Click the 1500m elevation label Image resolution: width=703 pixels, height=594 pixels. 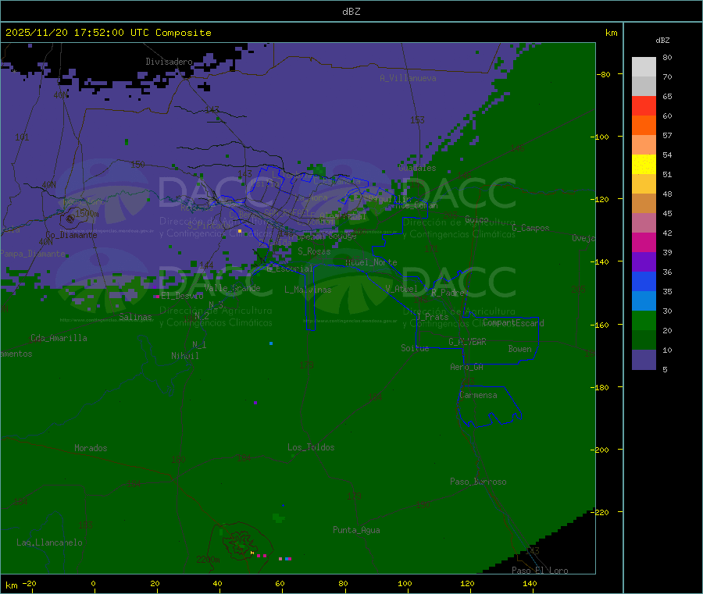point(87,214)
